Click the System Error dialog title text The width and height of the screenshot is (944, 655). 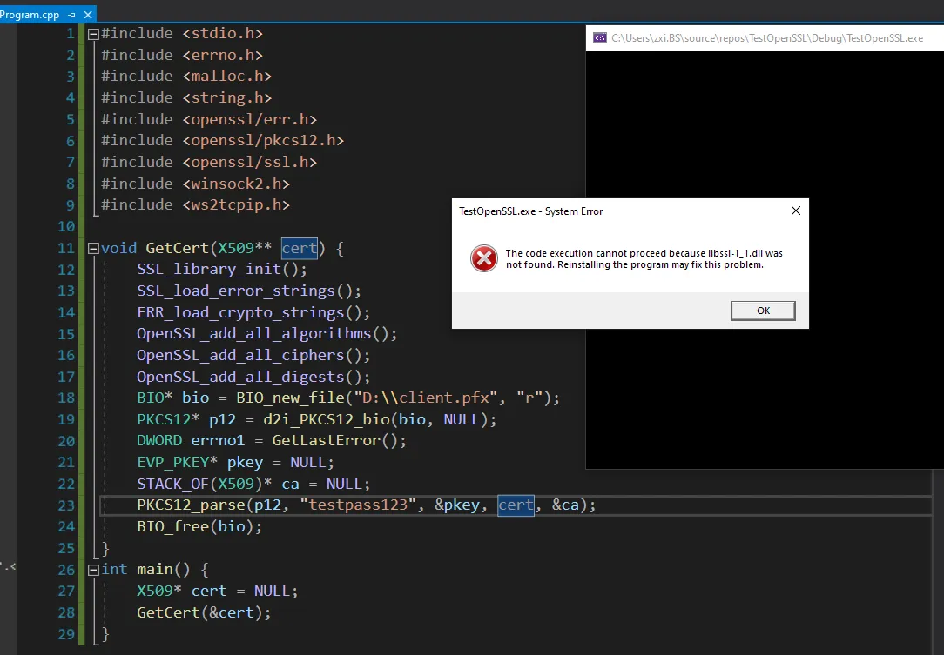[x=530, y=211]
